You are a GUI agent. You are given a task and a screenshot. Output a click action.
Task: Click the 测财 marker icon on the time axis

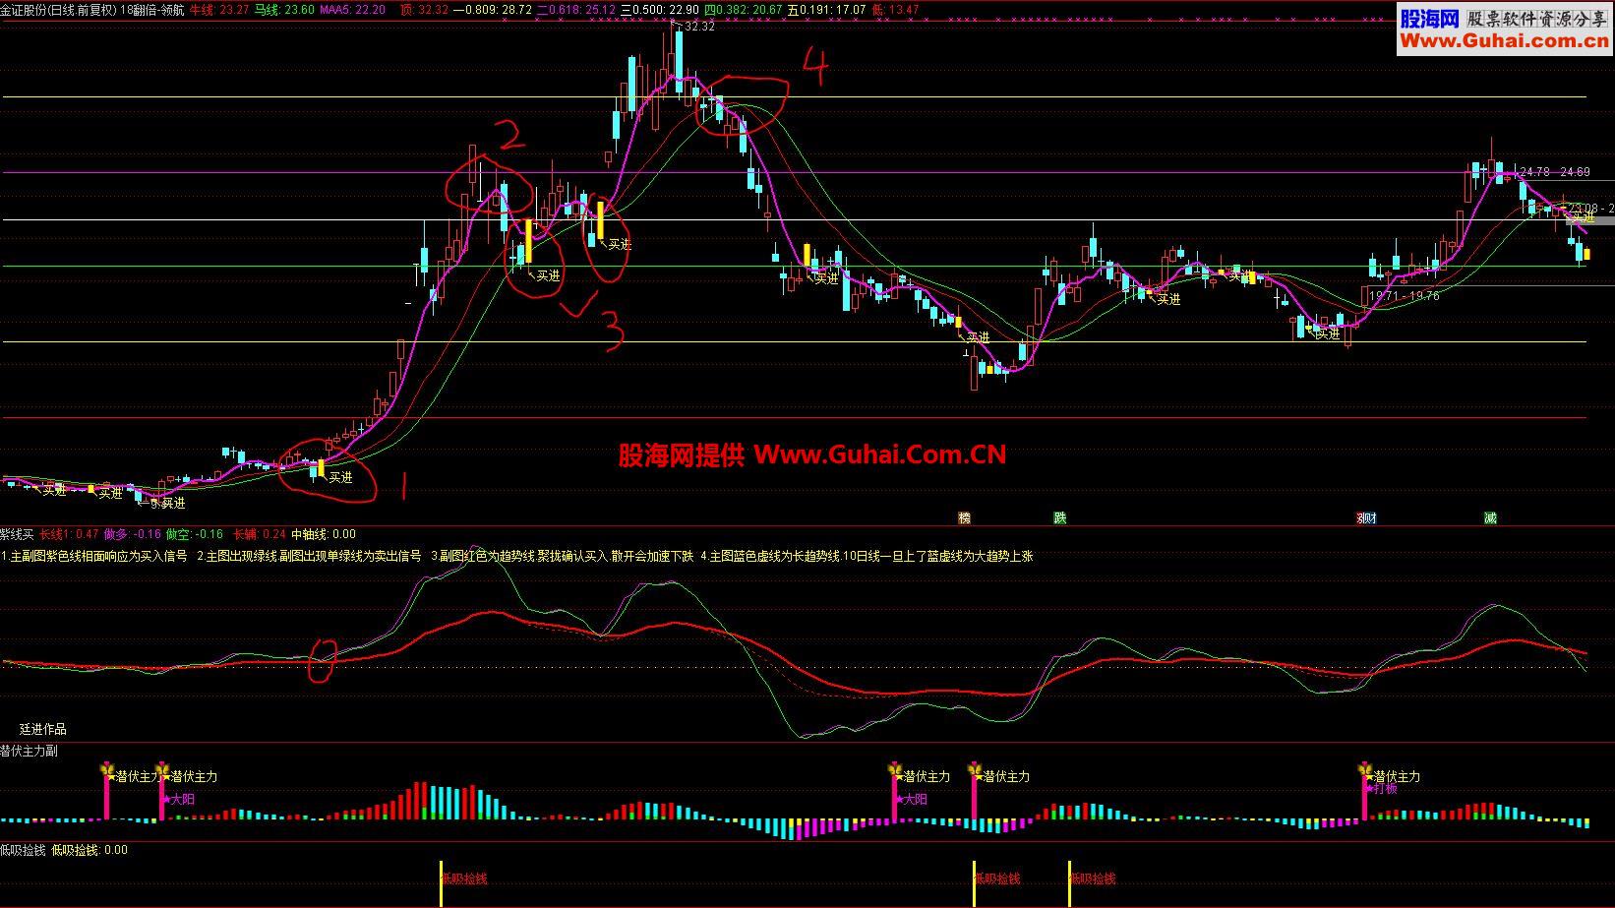(1366, 517)
